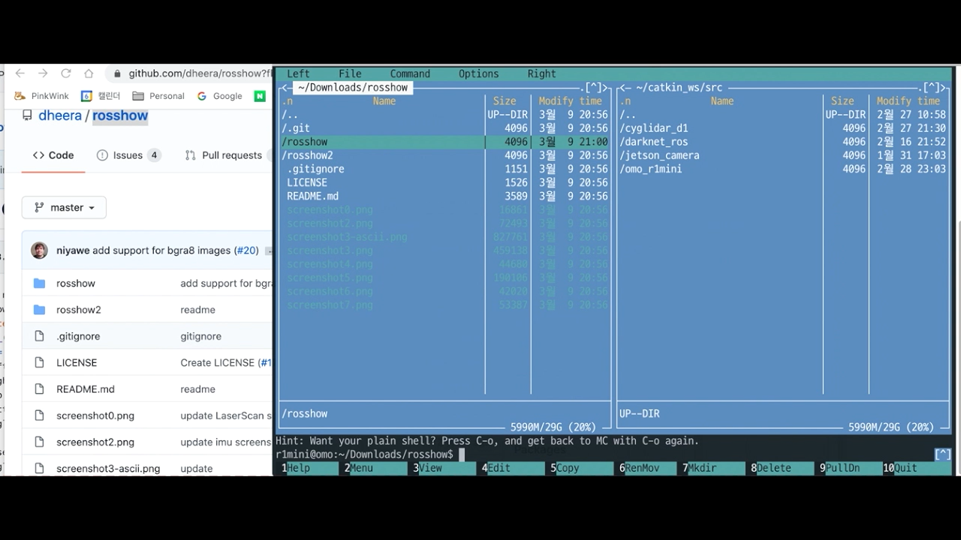Click niyawe's avatar in commit row
The image size is (961, 540).
click(39, 250)
